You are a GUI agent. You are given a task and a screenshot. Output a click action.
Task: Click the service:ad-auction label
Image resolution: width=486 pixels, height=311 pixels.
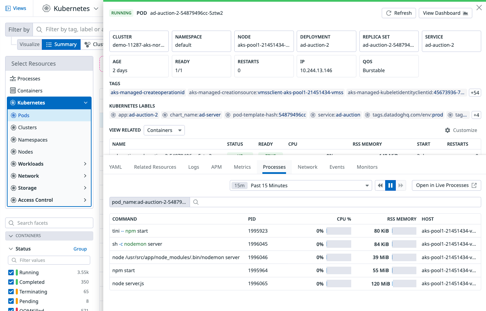[x=335, y=115]
